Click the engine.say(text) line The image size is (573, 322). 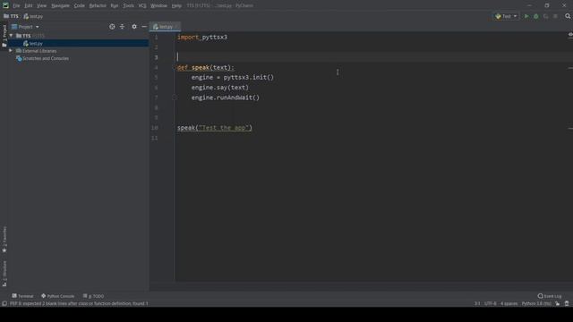click(220, 88)
